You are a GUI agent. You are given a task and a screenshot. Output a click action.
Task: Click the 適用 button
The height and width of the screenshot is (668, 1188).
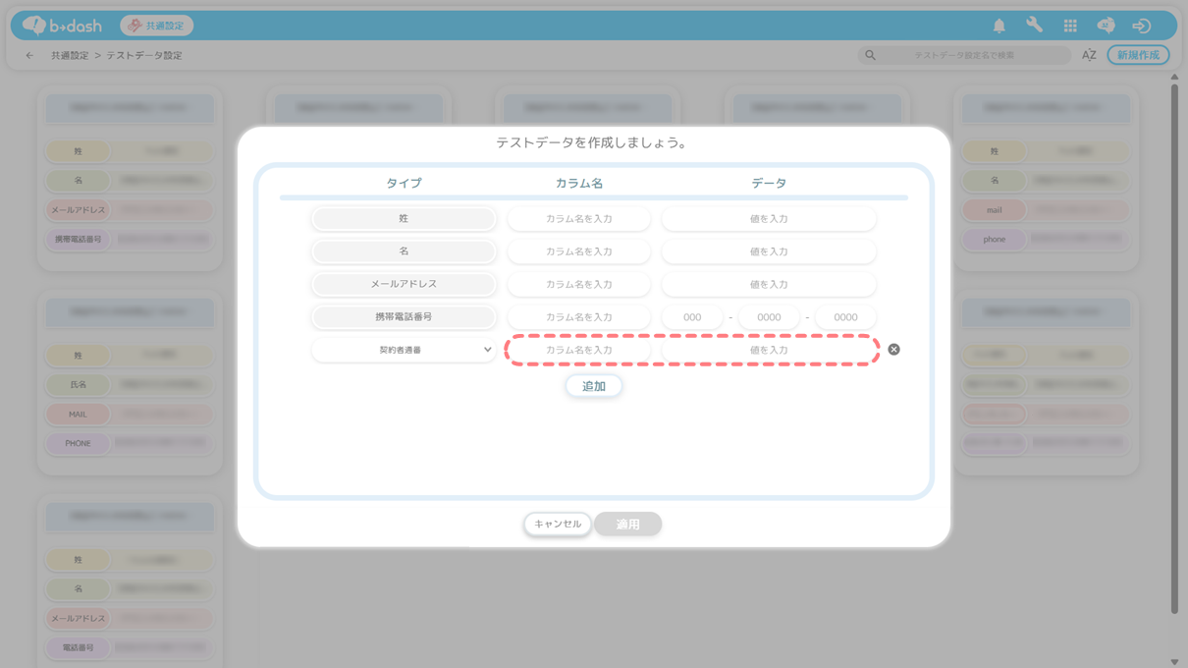pos(627,525)
